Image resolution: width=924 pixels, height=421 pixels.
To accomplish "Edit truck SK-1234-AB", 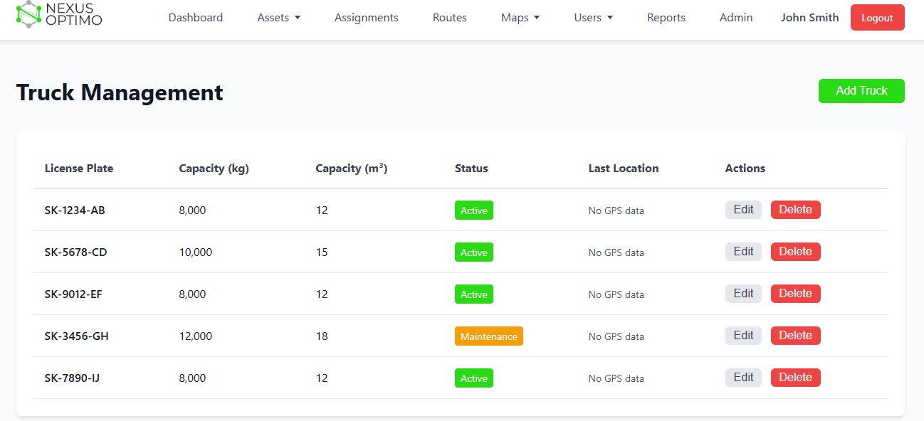I will coord(743,210).
